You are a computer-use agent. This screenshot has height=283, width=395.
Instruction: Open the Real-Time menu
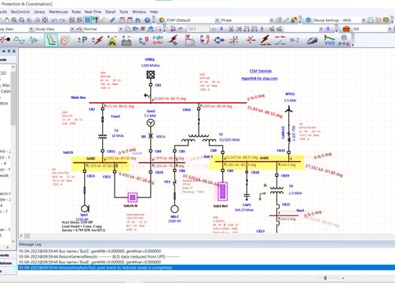tap(93, 12)
